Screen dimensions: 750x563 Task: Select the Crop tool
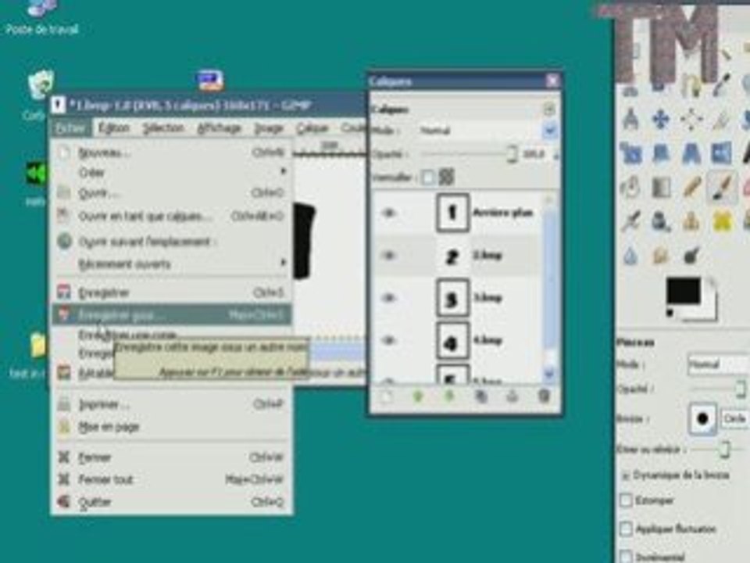pos(722,120)
